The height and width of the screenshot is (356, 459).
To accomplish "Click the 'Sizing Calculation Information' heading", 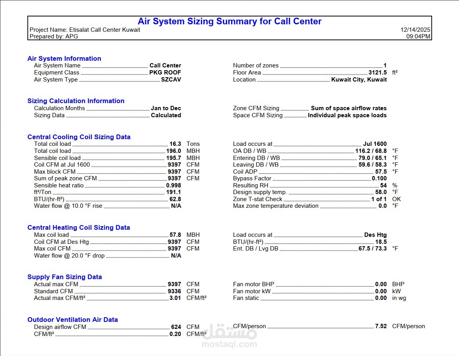I will [x=76, y=101].
